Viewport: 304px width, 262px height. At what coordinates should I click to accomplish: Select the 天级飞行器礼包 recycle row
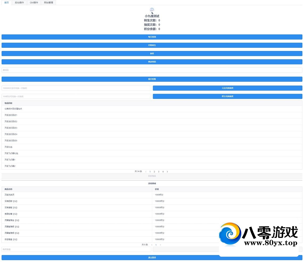pos(11,153)
